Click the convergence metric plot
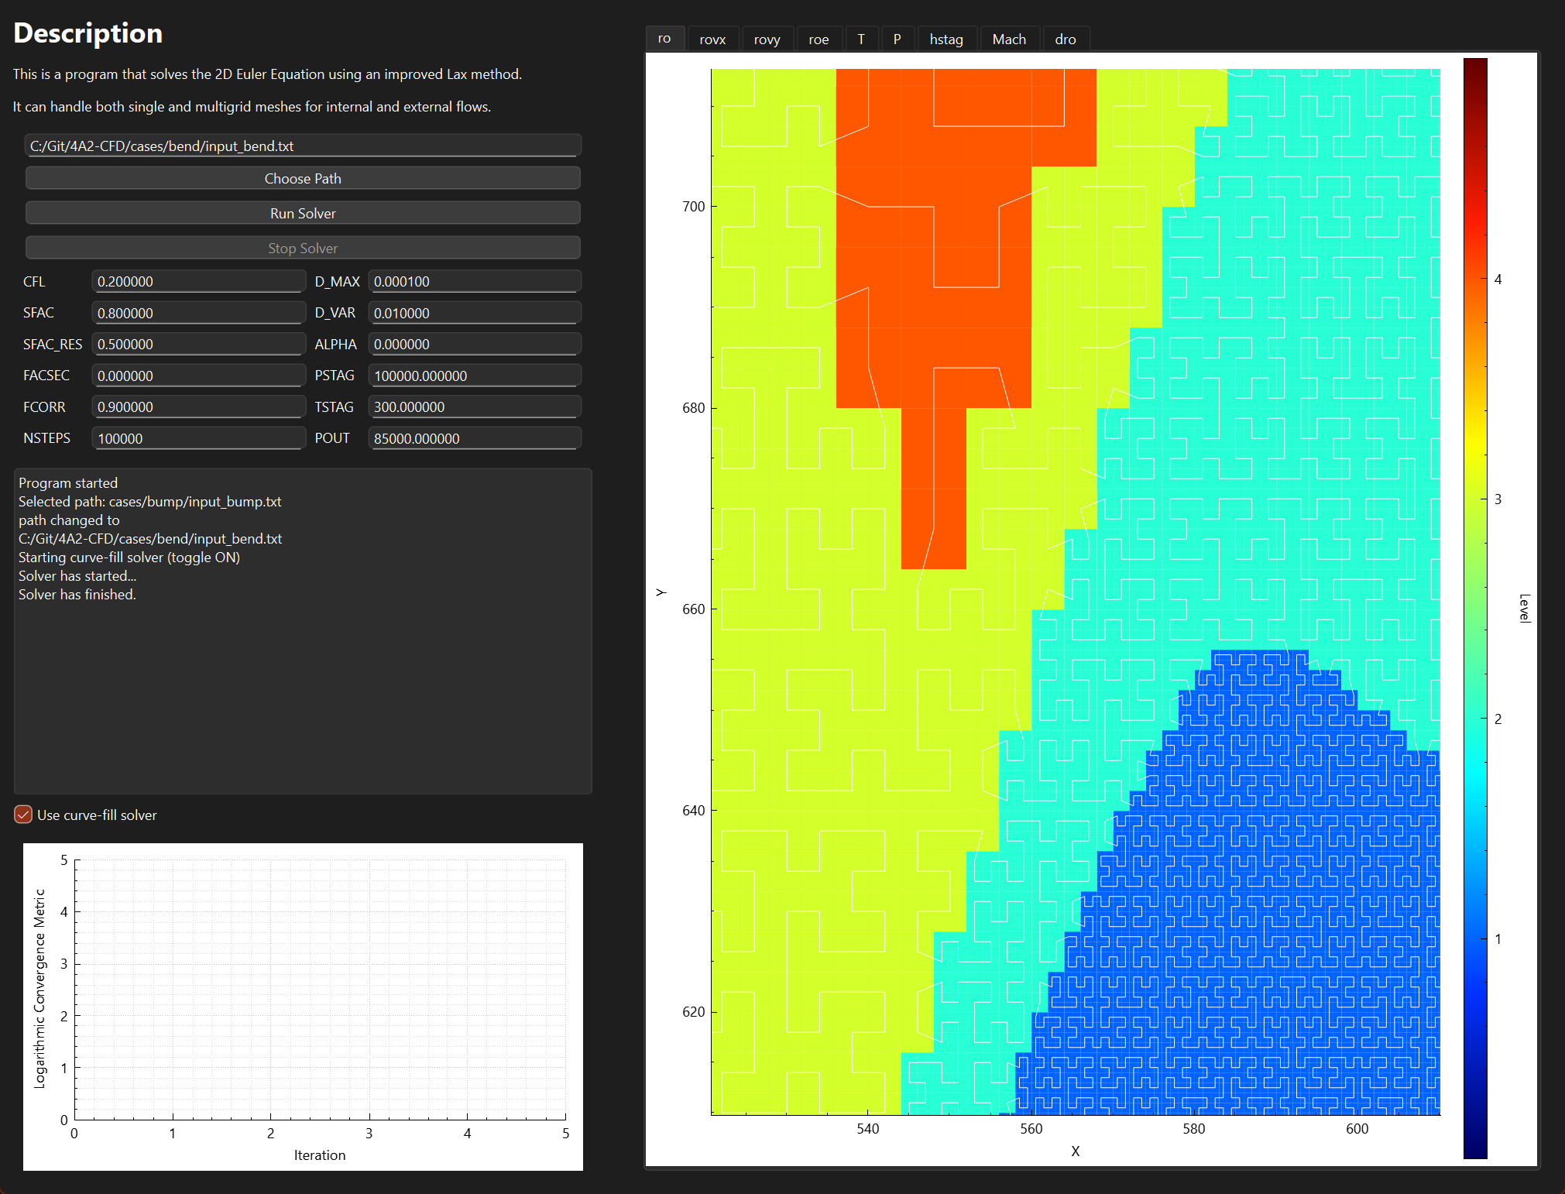 [319, 990]
